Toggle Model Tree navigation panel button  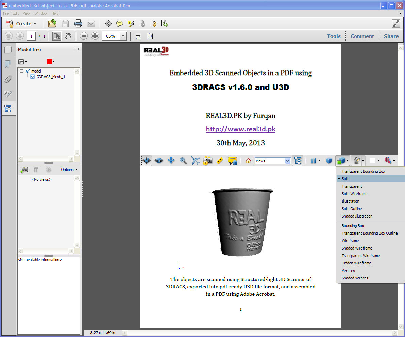click(8, 108)
